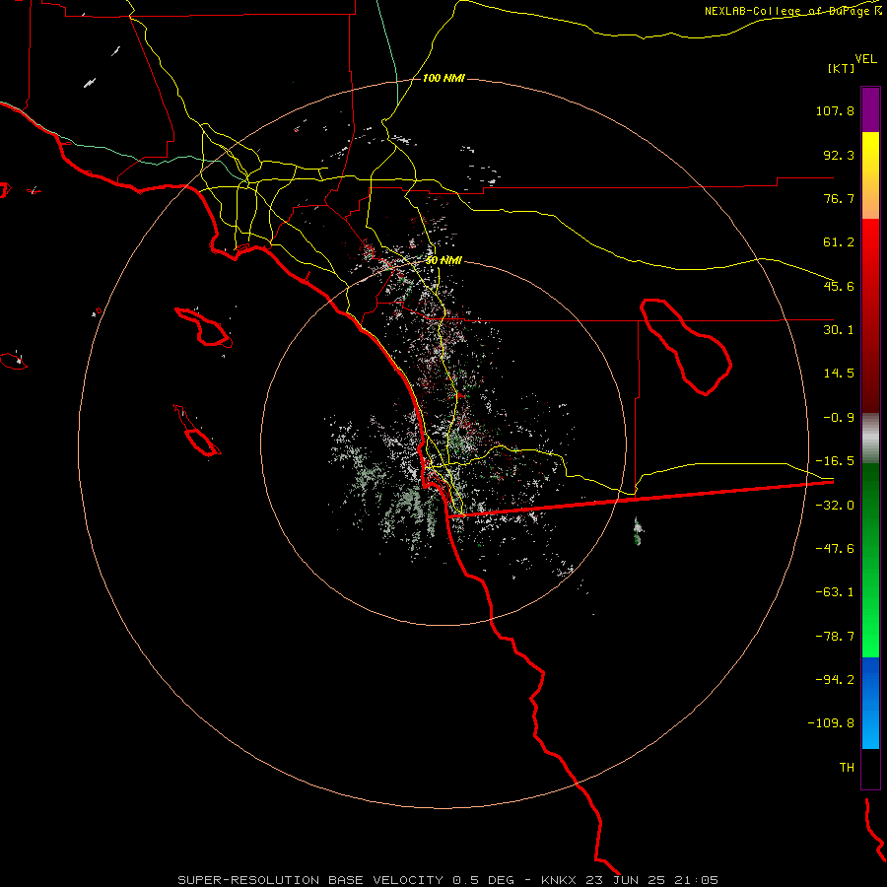Image resolution: width=887 pixels, height=887 pixels.
Task: Click the isolated velocity echo south of Salton Sea
Action: [x=638, y=531]
